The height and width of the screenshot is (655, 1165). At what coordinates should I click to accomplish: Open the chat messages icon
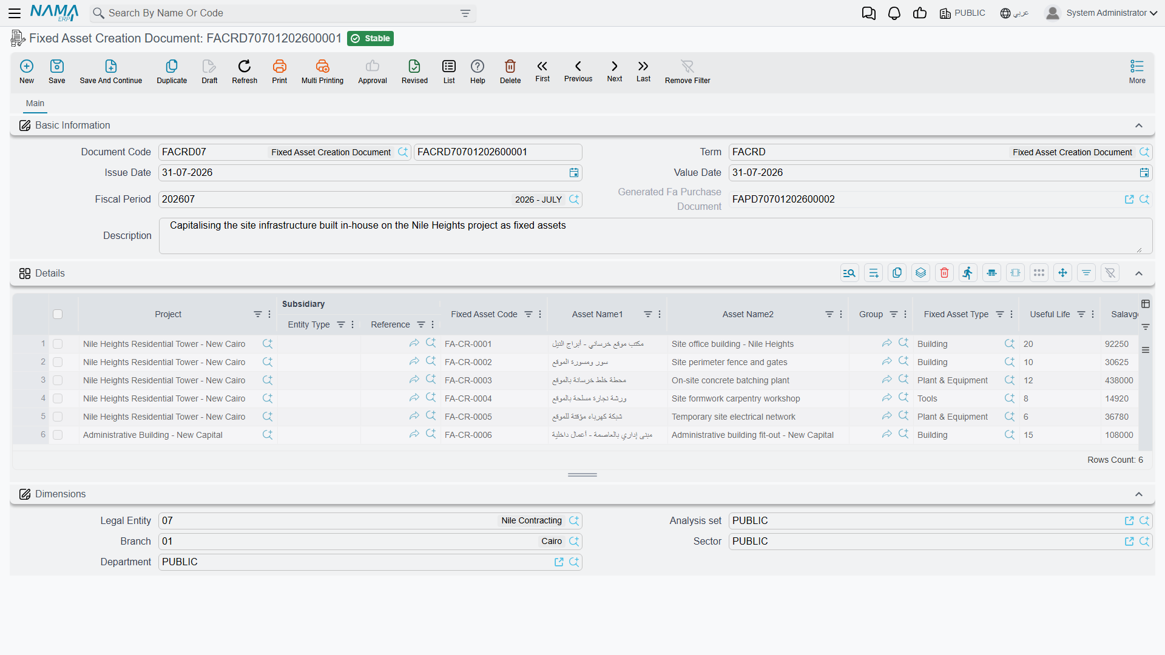pos(869,13)
